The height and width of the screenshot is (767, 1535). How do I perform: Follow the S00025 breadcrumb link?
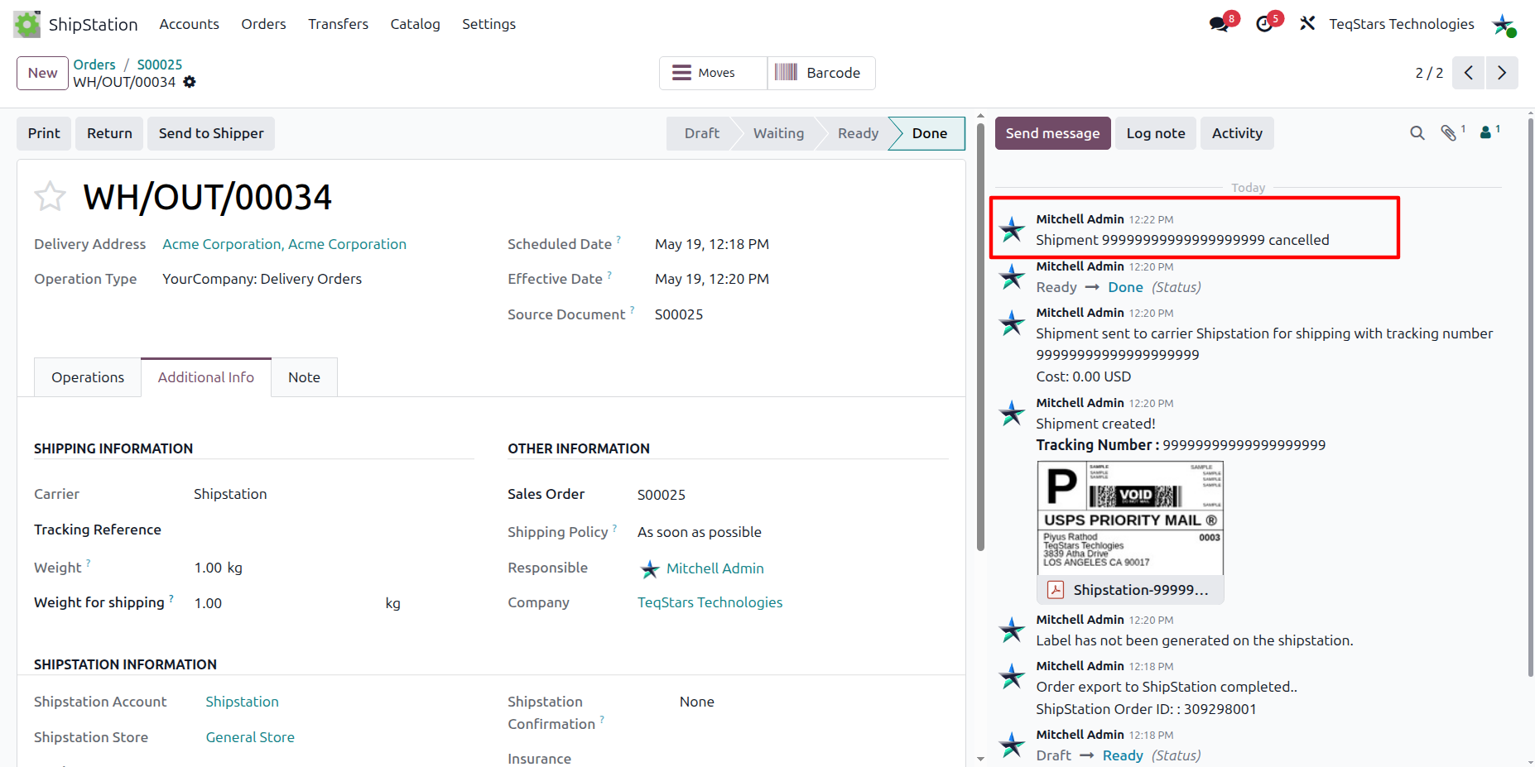pyautogui.click(x=160, y=65)
